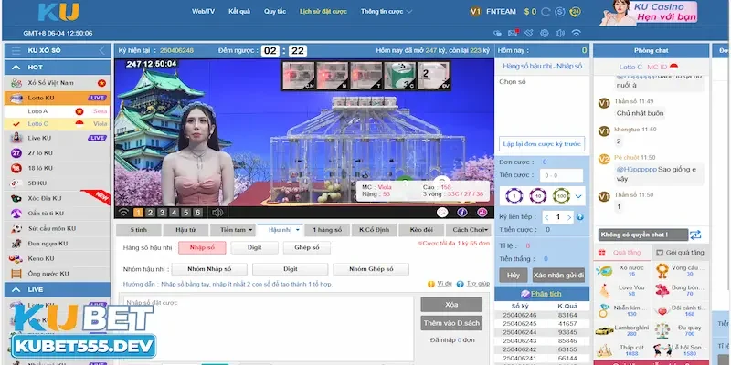Click the Ví dụ exclamation icon
731x365 pixels.
click(x=431, y=284)
